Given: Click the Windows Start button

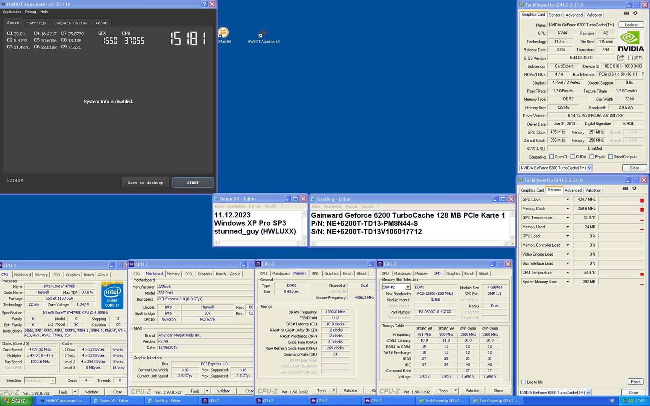Looking at the screenshot, I should pyautogui.click(x=16, y=401).
